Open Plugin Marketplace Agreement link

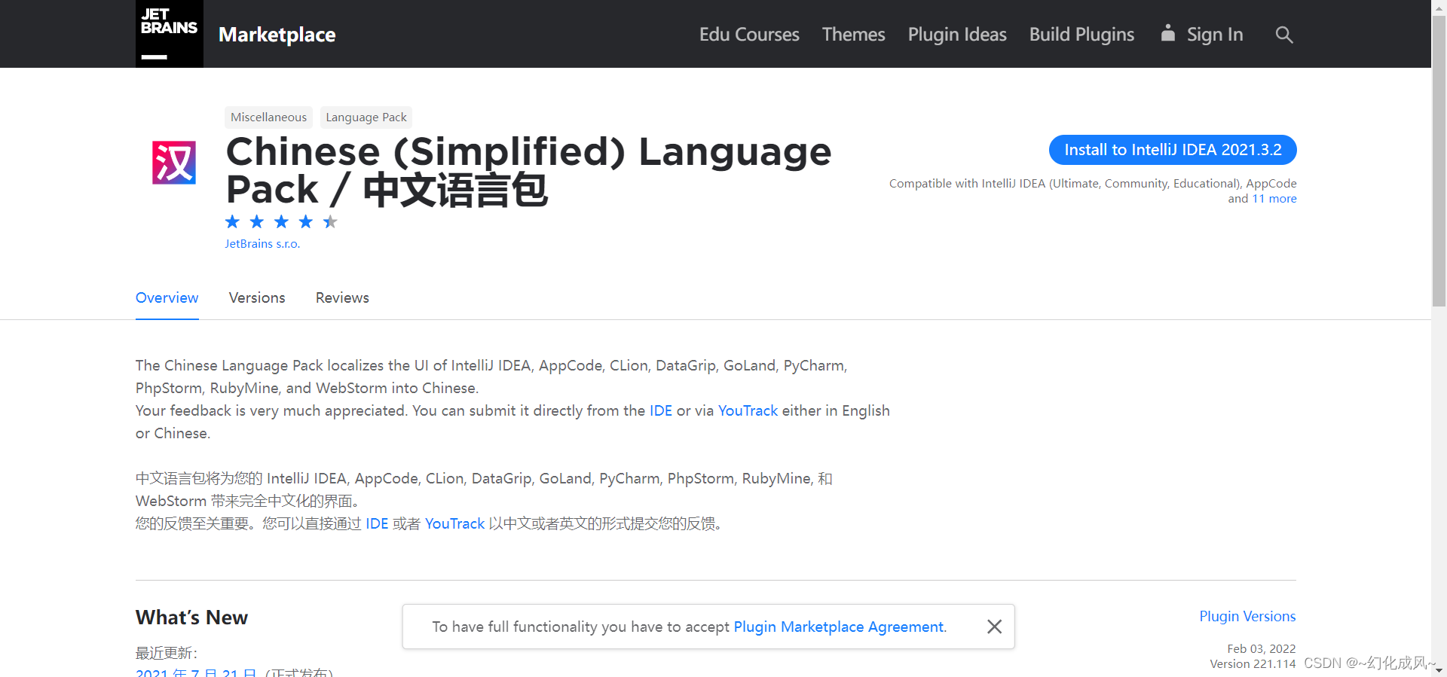tap(839, 627)
